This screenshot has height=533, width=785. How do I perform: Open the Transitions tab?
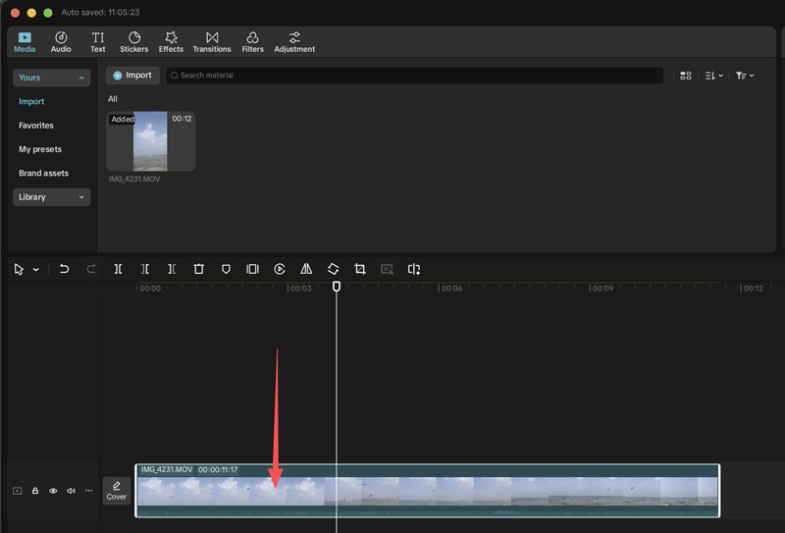point(212,42)
